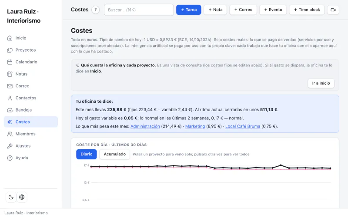Click the 17 € chart axis label
348x217 pixels.
tap(86, 165)
